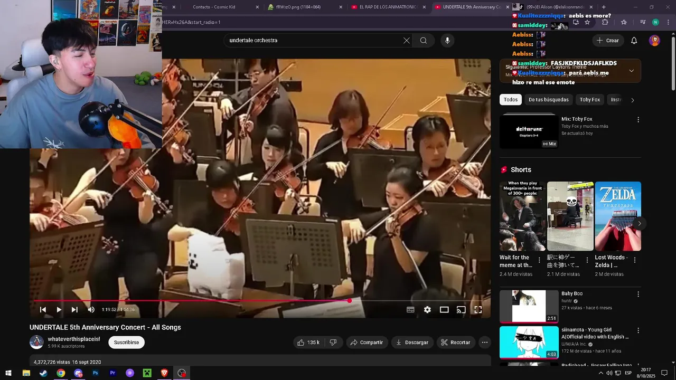Select De tus búsquedas filter chip
Viewport: 676px width, 380px height.
[549, 100]
